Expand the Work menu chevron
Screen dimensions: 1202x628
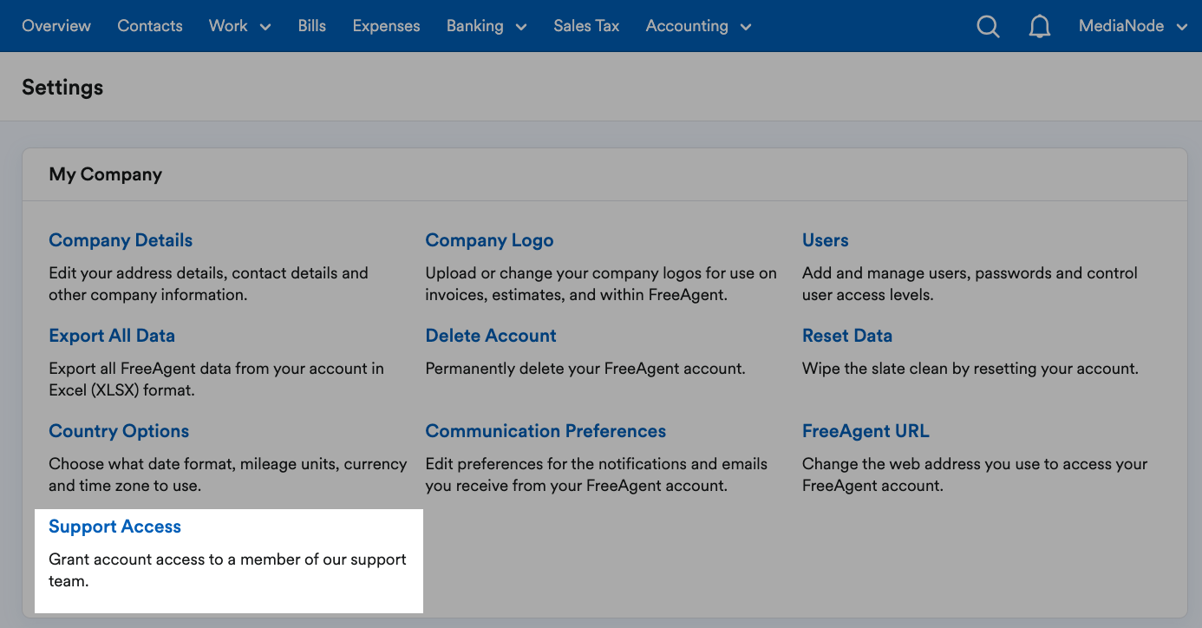pos(265,27)
